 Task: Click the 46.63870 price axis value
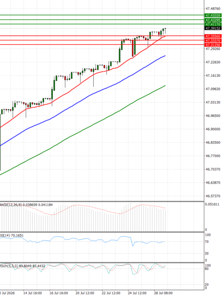pyautogui.click(x=213, y=183)
